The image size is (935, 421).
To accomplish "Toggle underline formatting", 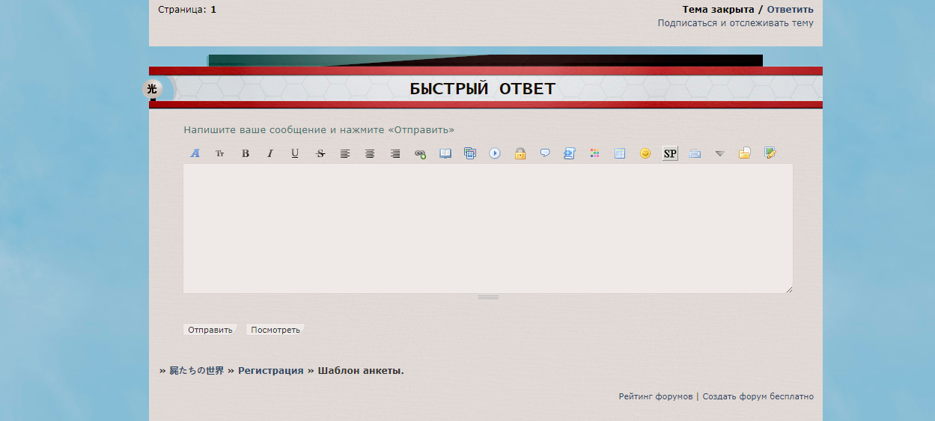I will [x=295, y=153].
